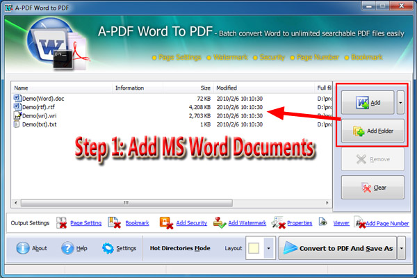The width and height of the screenshot is (417, 278).
Task: Open Help via question mark icon
Action: coord(67,248)
